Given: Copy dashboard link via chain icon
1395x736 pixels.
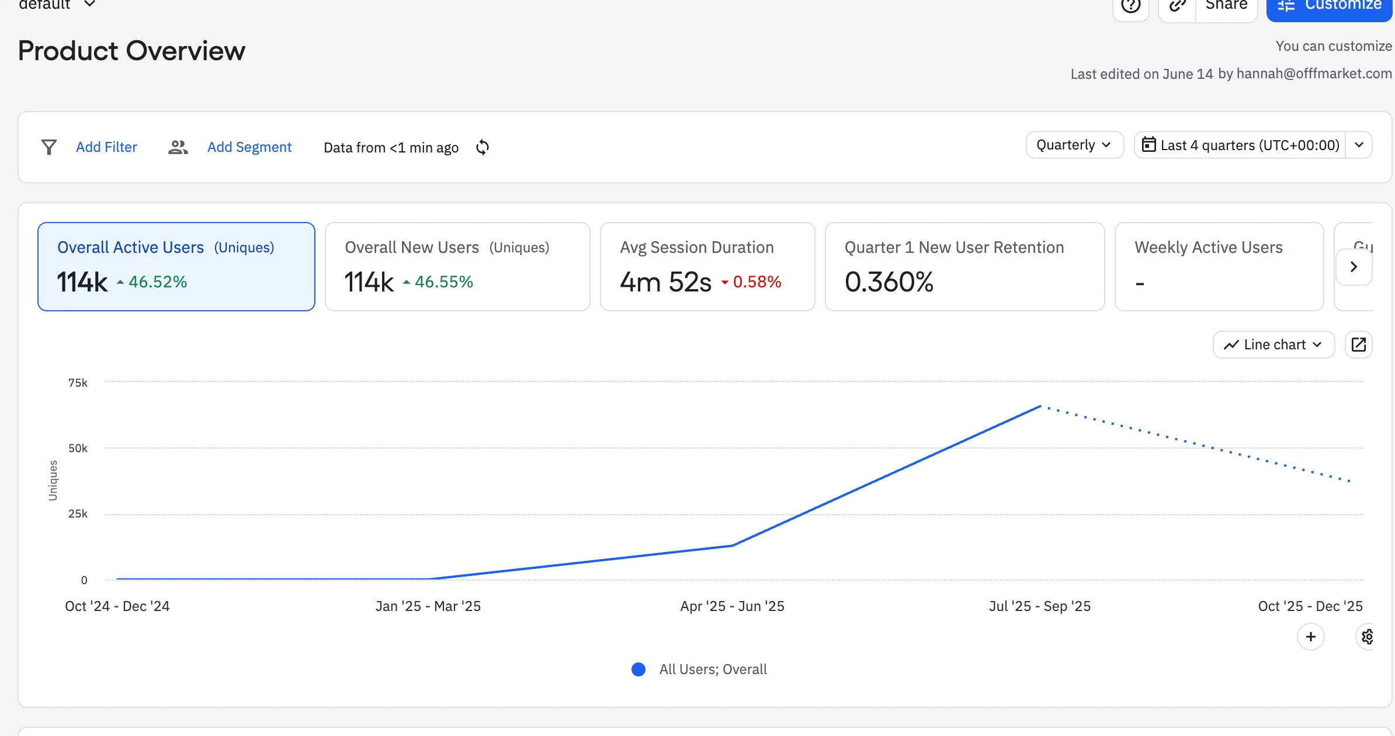Looking at the screenshot, I should coord(1177,6).
